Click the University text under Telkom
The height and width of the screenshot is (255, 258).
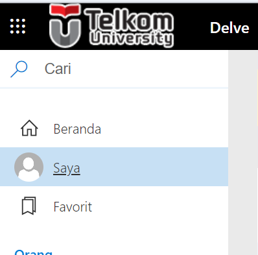click(132, 39)
